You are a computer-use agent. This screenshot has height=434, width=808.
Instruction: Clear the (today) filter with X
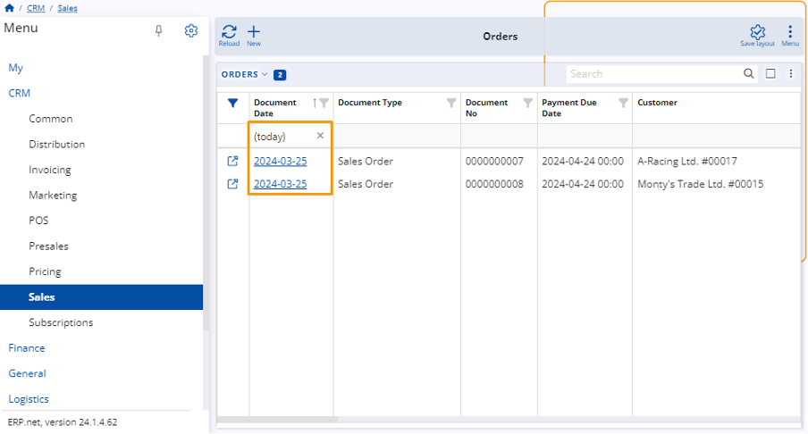click(320, 136)
